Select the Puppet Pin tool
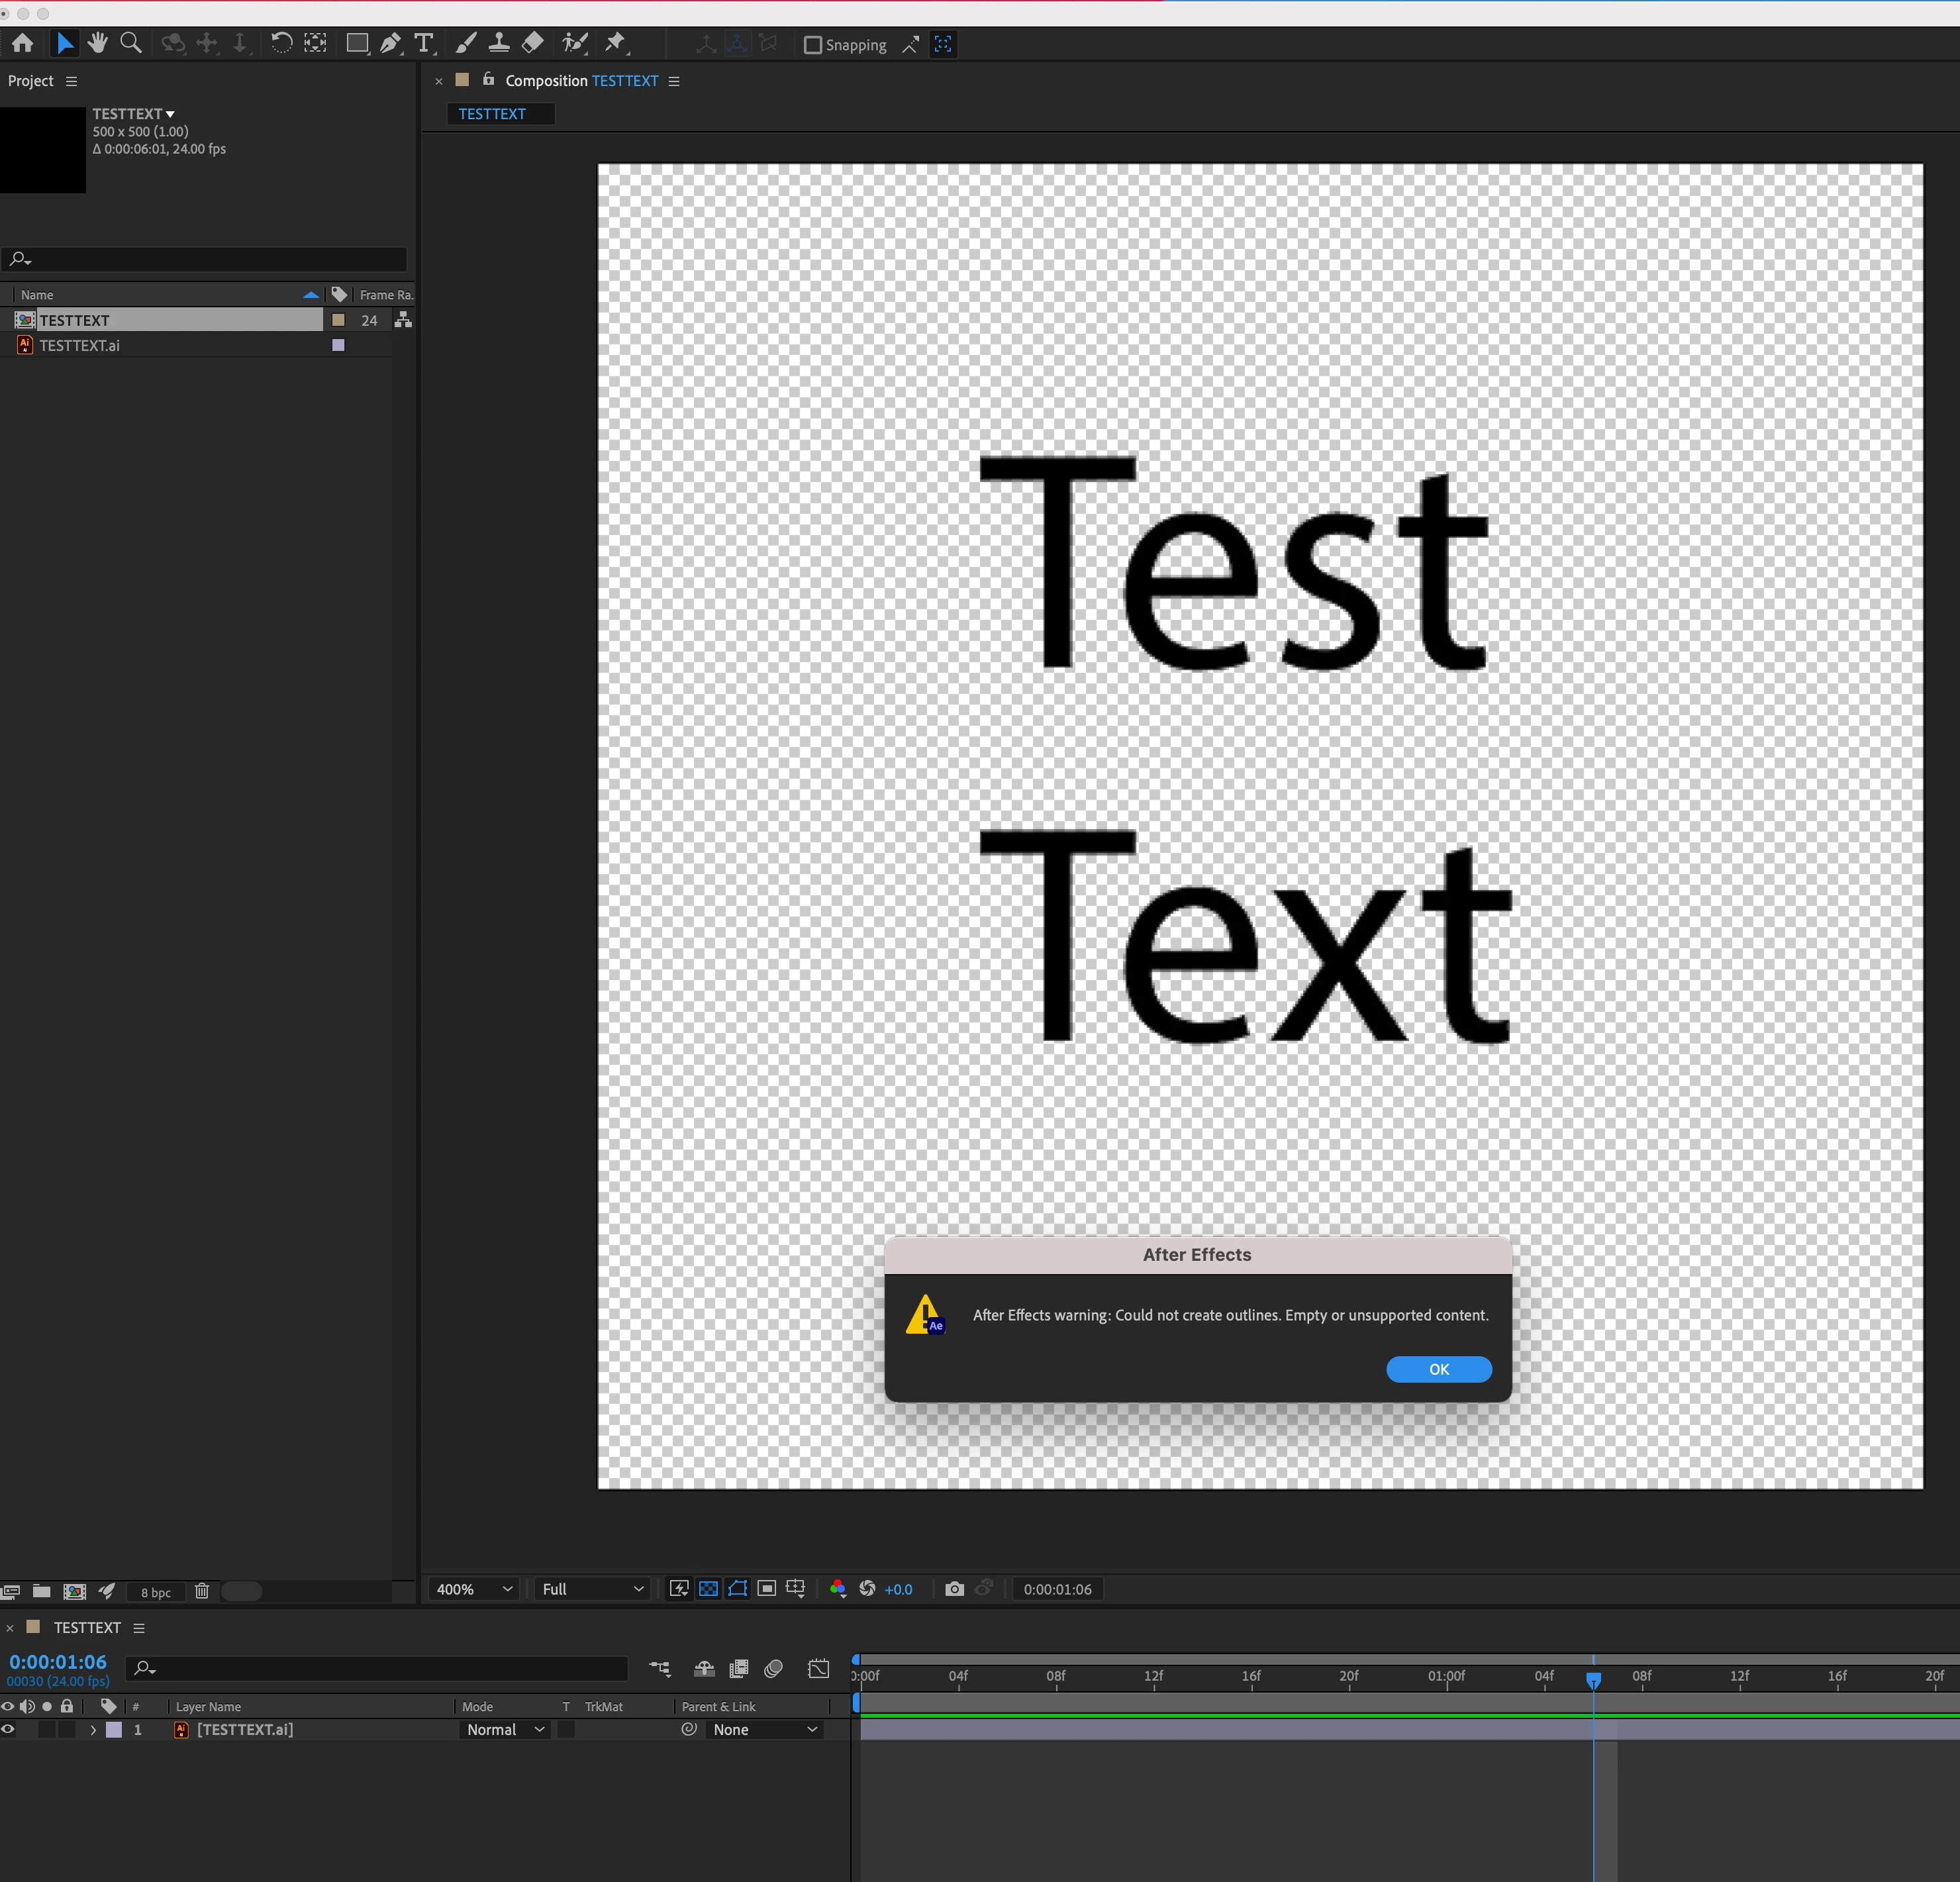The width and height of the screenshot is (1960, 1882). tap(615, 43)
